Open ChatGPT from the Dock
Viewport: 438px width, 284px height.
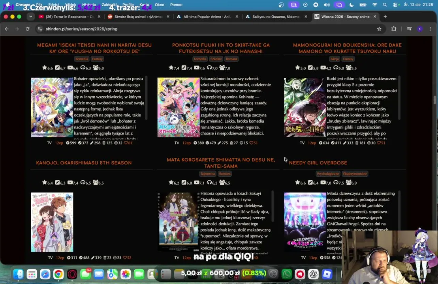[314, 274]
